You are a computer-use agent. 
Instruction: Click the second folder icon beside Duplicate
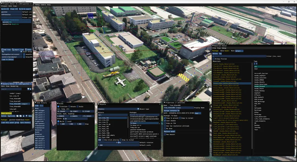20,116
